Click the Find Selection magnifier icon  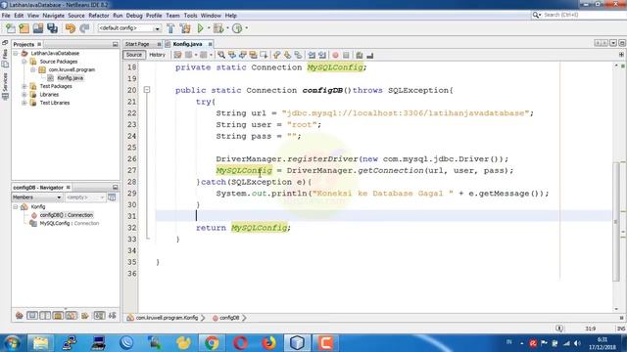(221, 55)
